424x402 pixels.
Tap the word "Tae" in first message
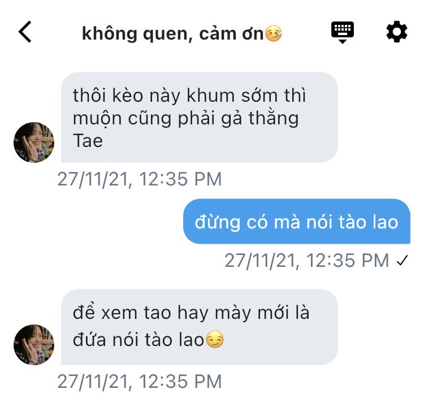(88, 141)
